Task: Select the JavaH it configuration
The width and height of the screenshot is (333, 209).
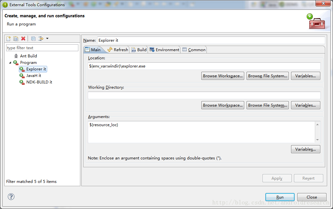Action: click(x=33, y=76)
